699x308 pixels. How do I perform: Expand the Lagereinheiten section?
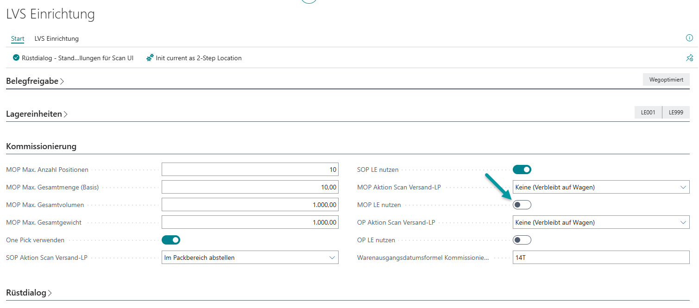[37, 114]
